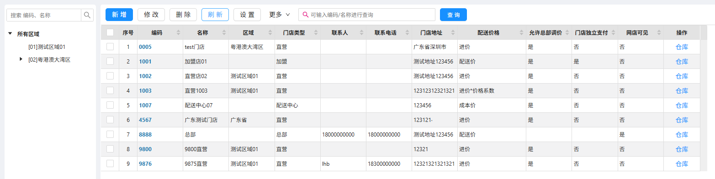This screenshot has height=179, width=715.
Task: Open store code link 9800
Action: coord(145,149)
